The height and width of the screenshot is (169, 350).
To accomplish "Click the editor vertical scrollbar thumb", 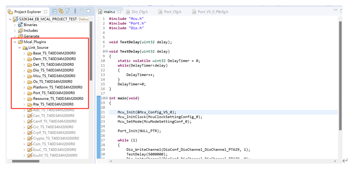I will [x=340, y=76].
